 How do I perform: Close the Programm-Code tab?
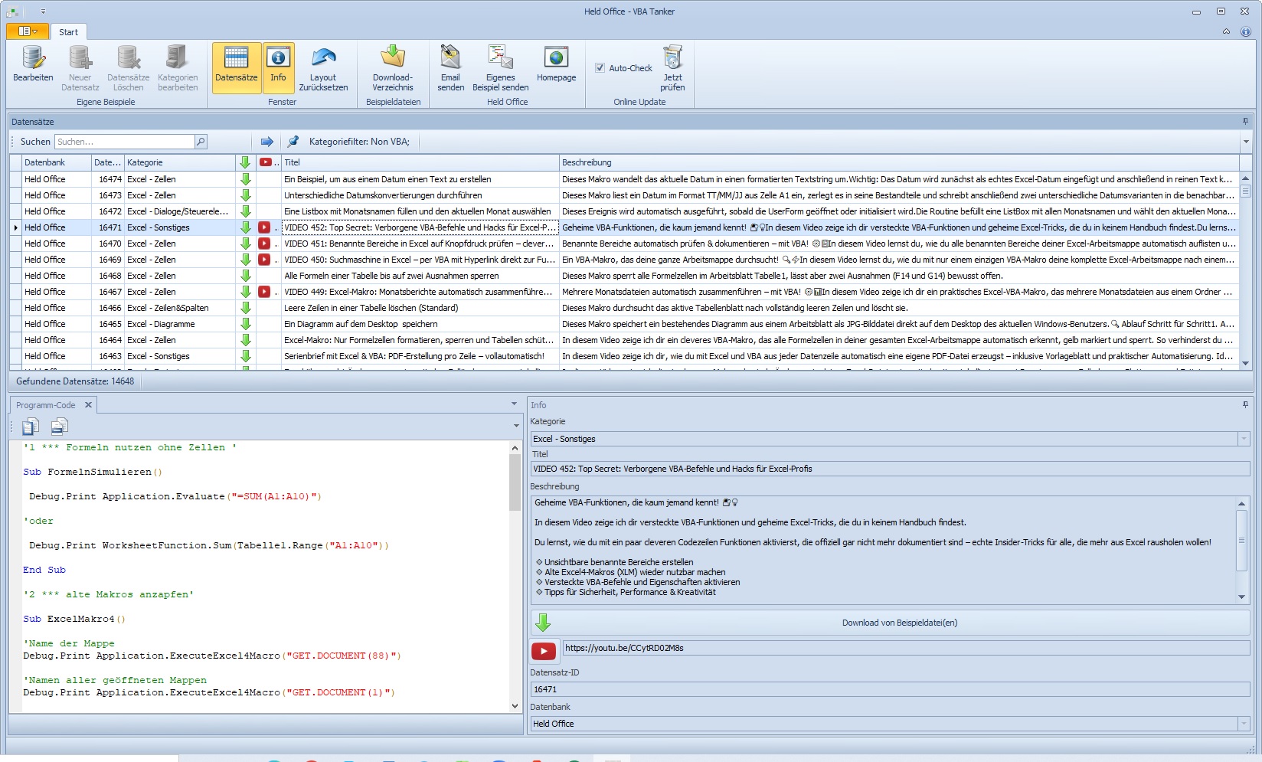(88, 405)
